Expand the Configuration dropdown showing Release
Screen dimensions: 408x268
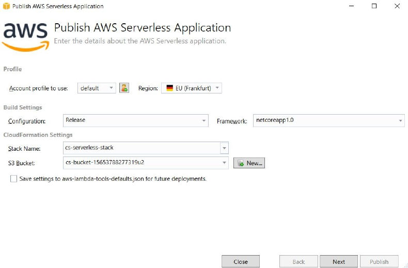point(203,120)
